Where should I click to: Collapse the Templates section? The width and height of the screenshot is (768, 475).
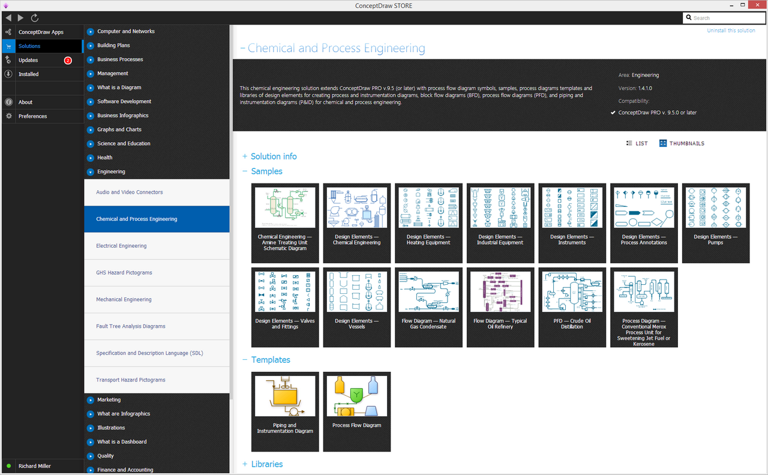[x=245, y=360]
